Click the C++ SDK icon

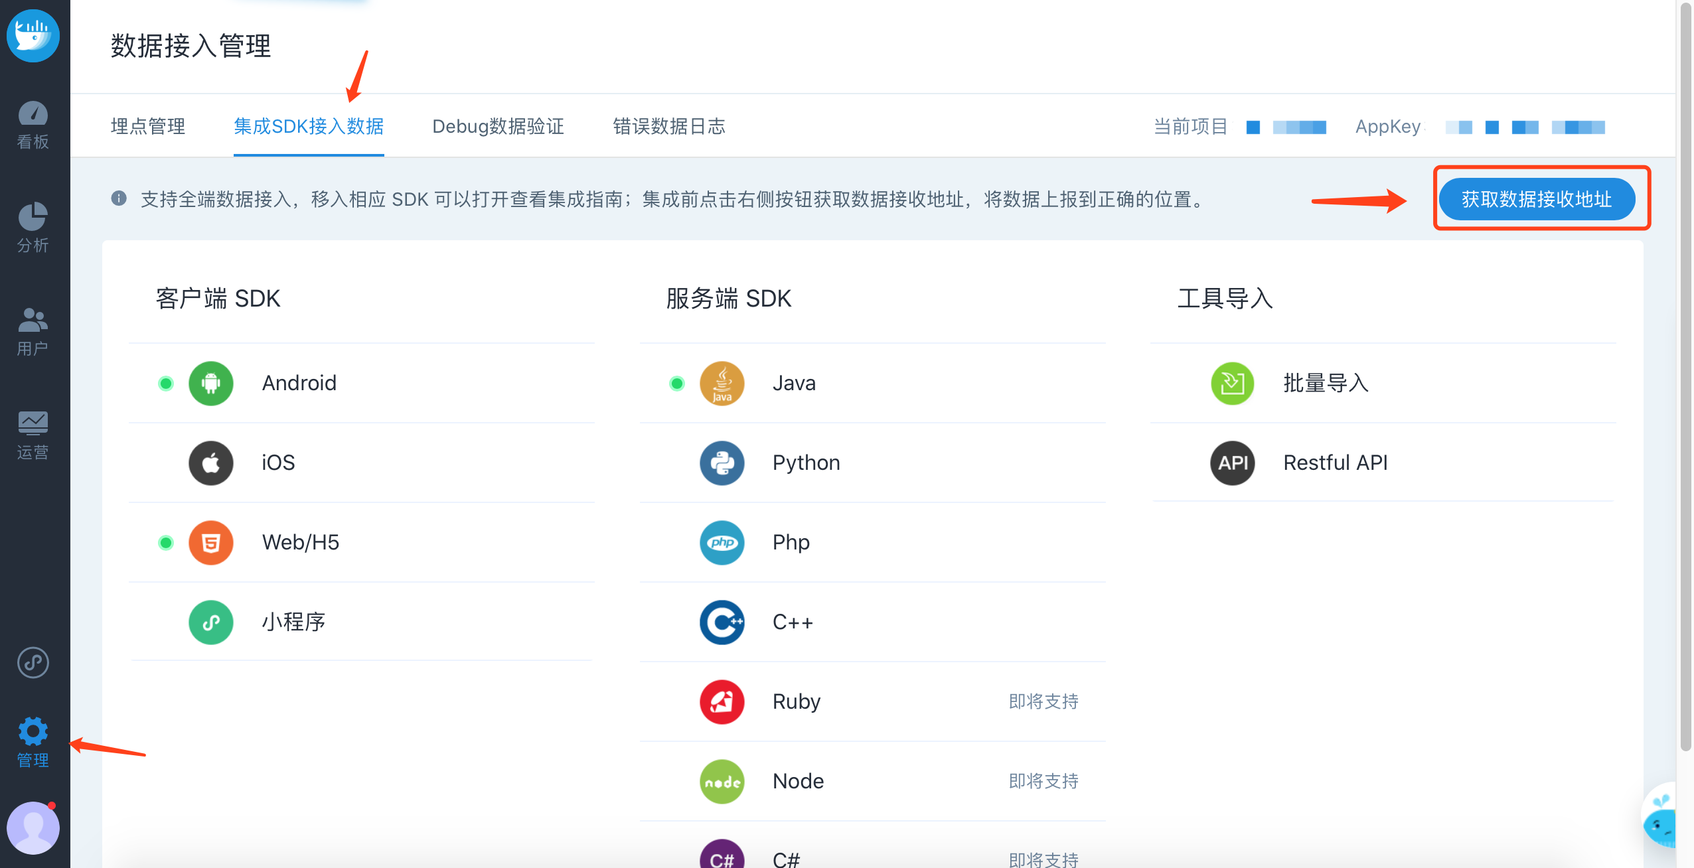(x=722, y=622)
